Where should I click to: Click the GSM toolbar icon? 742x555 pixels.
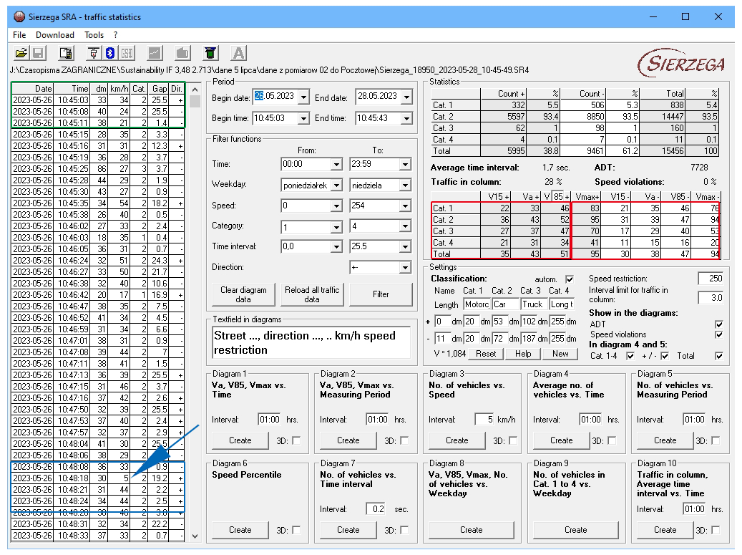click(127, 53)
